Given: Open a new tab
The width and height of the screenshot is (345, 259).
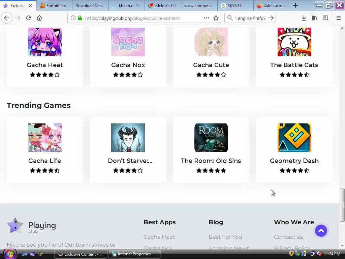Looking at the screenshot, I should (295, 6).
